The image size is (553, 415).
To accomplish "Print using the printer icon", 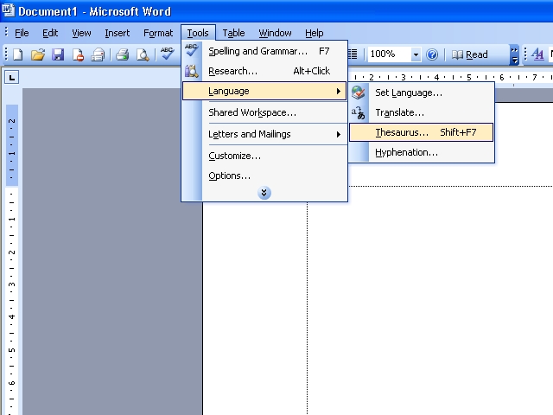I will [x=123, y=54].
